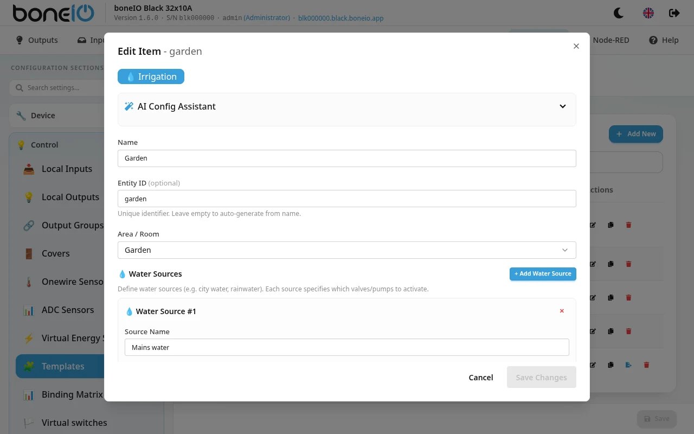Click the 'Water Source #1' heading text
Image resolution: width=694 pixels, height=434 pixels.
point(166,311)
